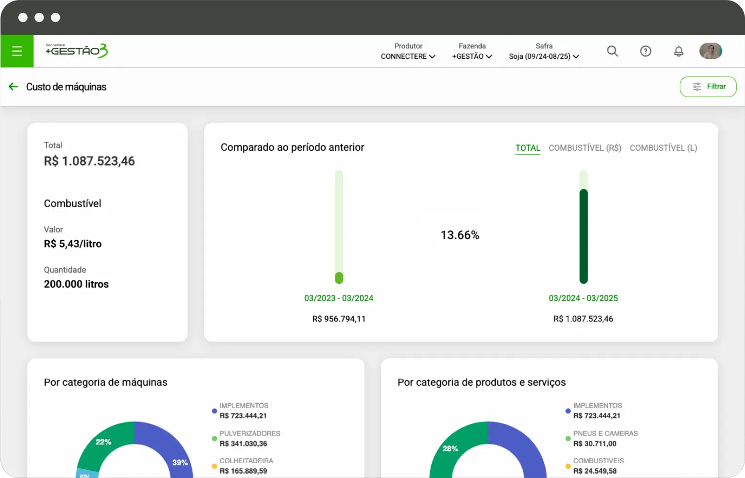Click the dark green 2024-2025 bar
The width and height of the screenshot is (745, 478).
tap(583, 235)
